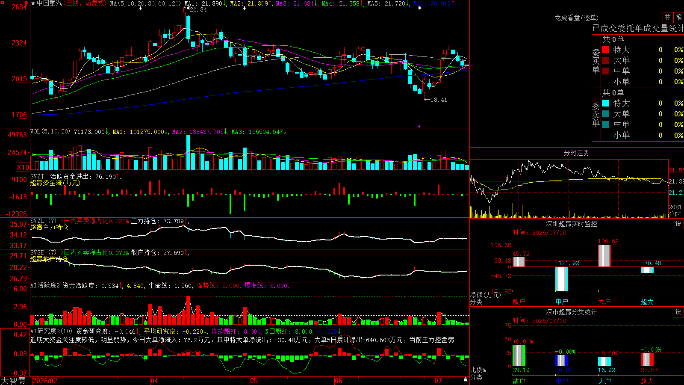This screenshot has height=385, width=684.
Task: Toggle the 日线 前复权 period label
Action: (x=85, y=3)
